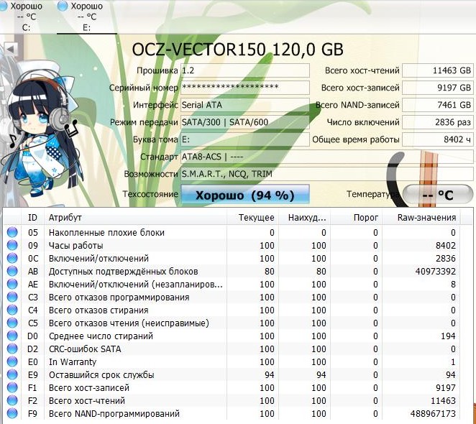Click the previous disk arrow button
Image resolution: width=476 pixels, height=424 pixels.
11,49
